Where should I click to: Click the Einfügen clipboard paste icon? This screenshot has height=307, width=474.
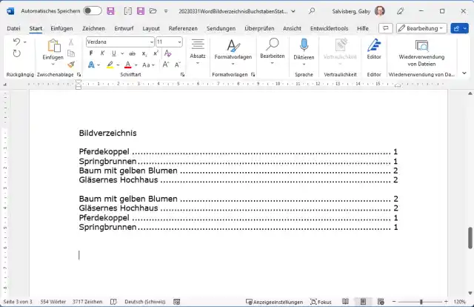(x=53, y=46)
